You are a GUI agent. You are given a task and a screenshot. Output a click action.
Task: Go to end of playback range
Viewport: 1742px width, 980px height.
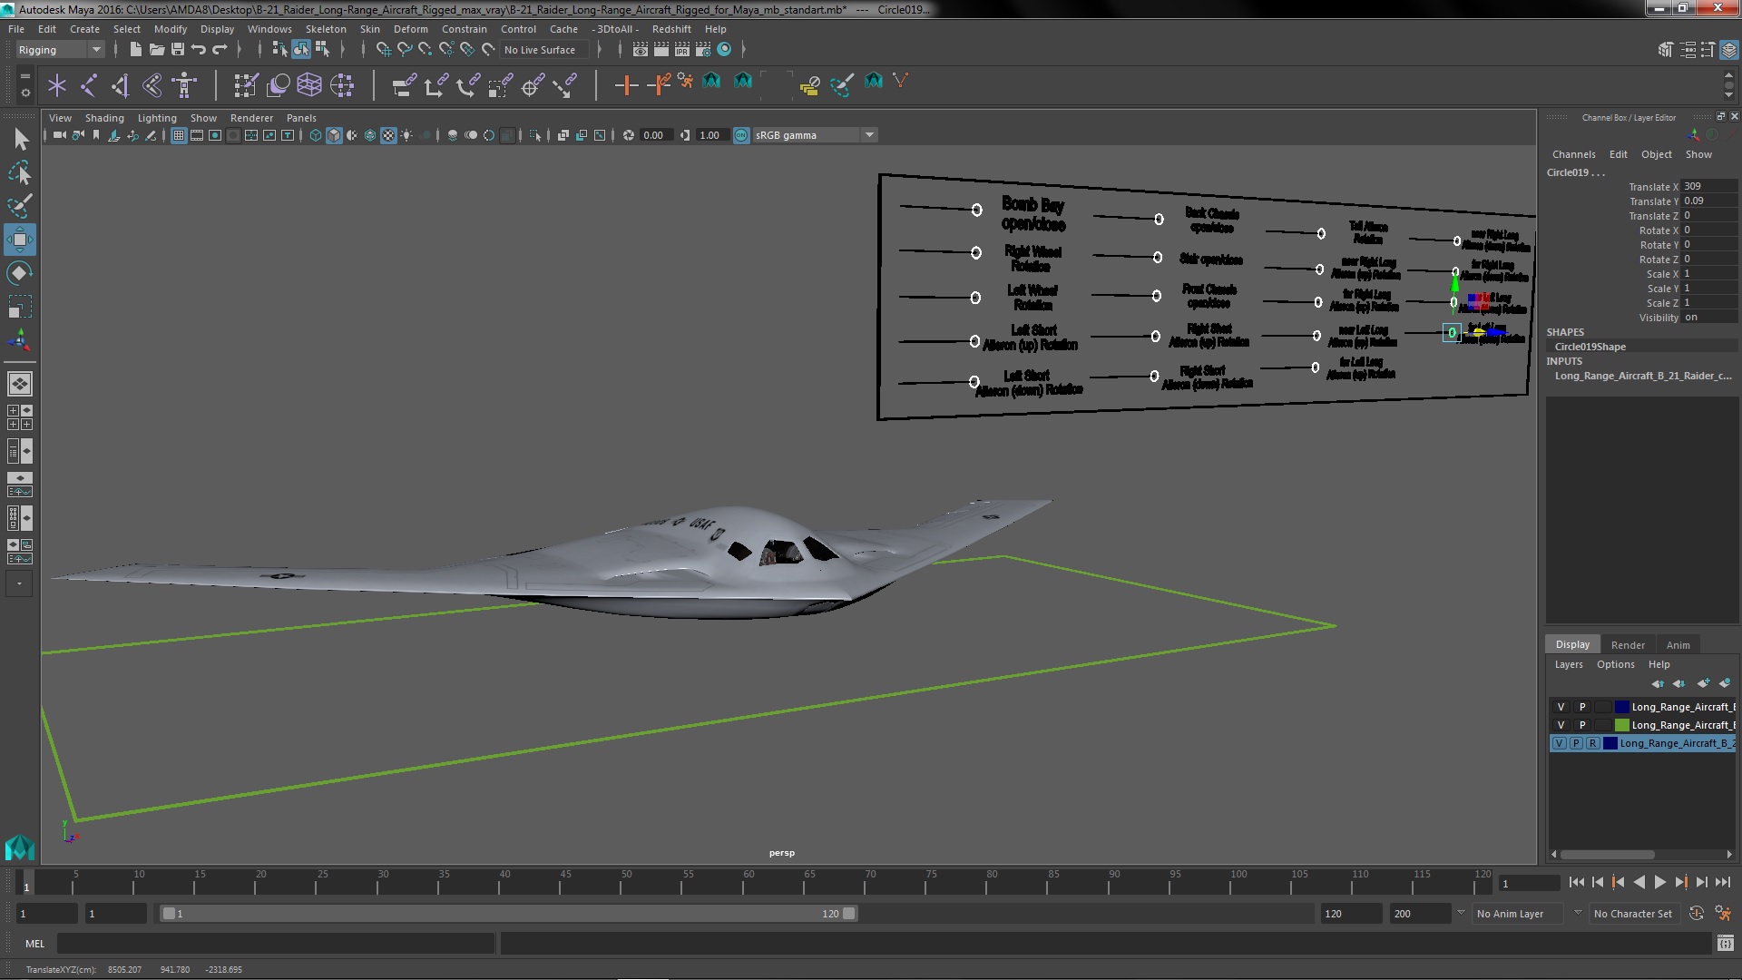point(1723,882)
